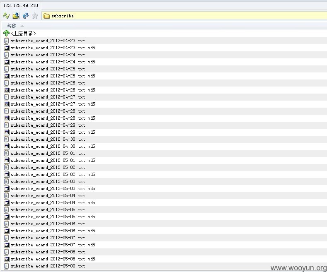This screenshot has height=272, width=327.
Task: Select file subscribe_ecard_2012-04-26.txt
Action: click(x=48, y=83)
